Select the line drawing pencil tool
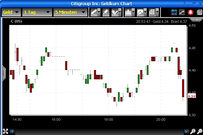The height and width of the screenshot is (135, 203). [94, 12]
